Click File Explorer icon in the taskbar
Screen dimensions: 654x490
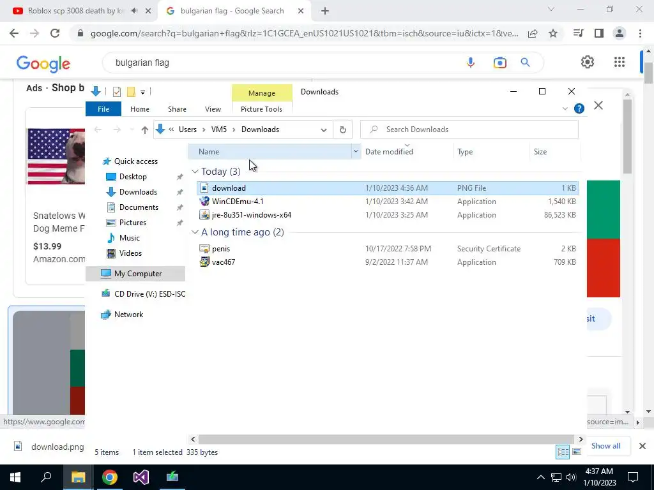(78, 477)
